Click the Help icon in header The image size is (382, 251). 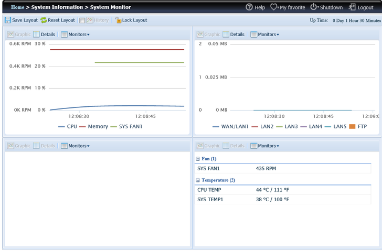(x=249, y=7)
